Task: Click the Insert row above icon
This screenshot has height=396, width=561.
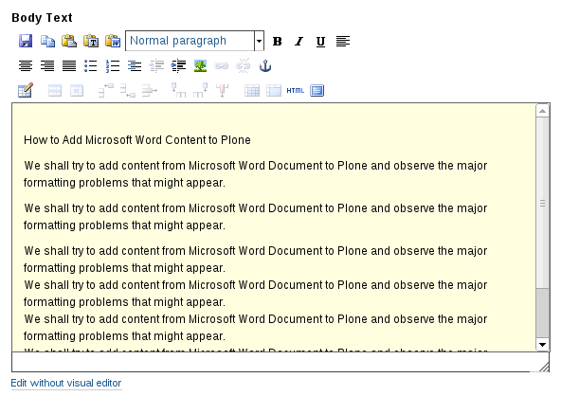Action: (x=106, y=91)
